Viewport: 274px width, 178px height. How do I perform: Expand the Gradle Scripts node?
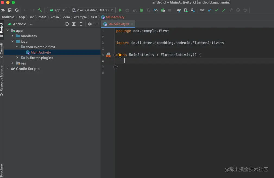click(x=8, y=69)
